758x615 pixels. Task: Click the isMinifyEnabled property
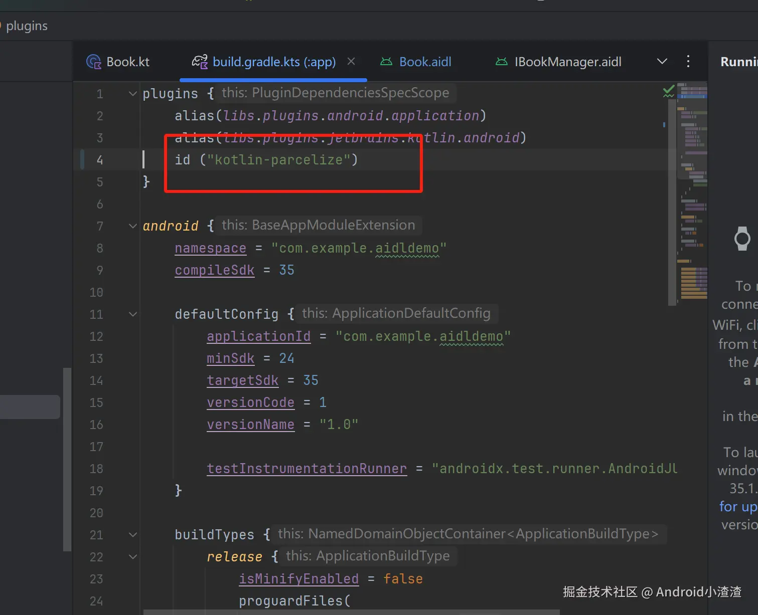point(299,579)
